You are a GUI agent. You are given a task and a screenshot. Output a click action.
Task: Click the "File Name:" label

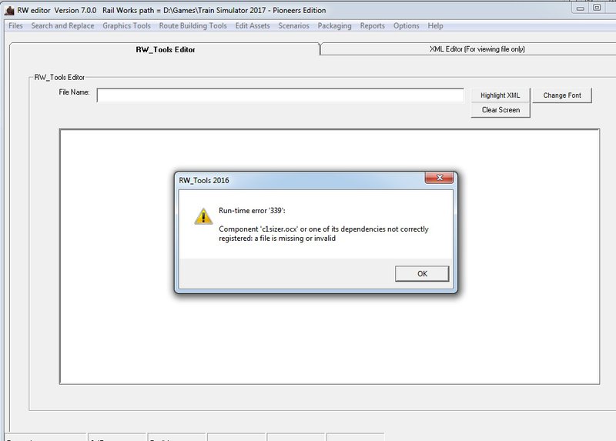(x=74, y=92)
